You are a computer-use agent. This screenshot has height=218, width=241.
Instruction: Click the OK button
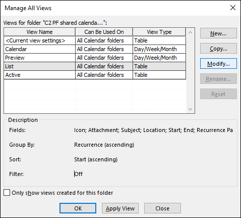coord(78,208)
